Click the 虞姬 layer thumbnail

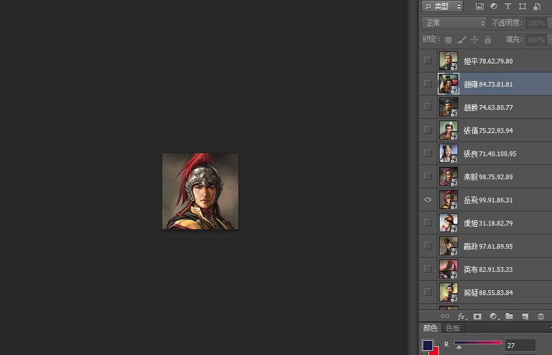(x=449, y=223)
